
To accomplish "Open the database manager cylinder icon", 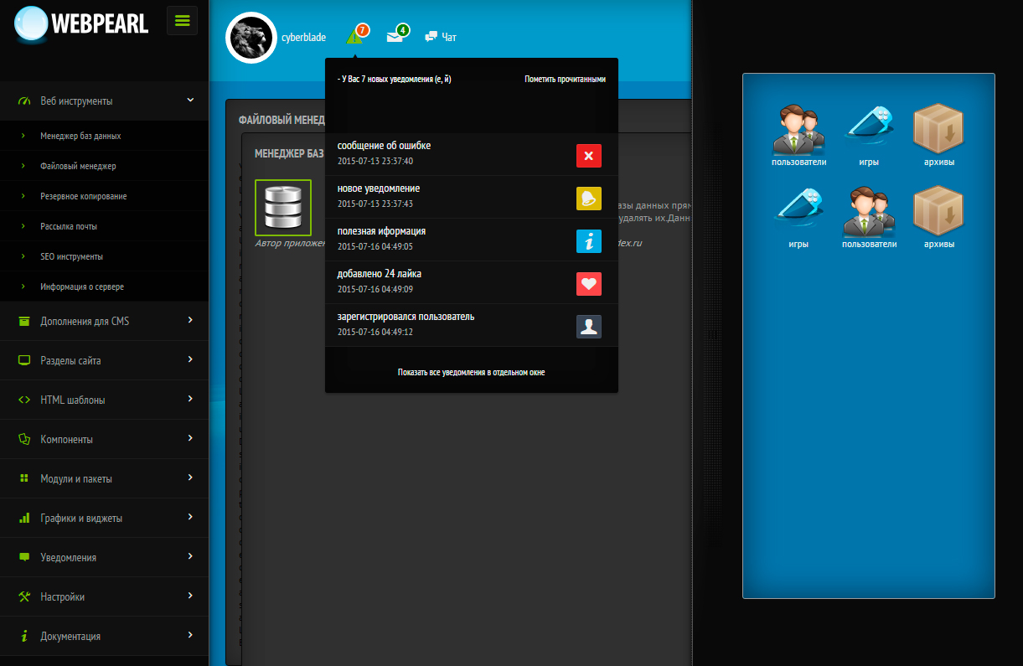I will pos(283,207).
